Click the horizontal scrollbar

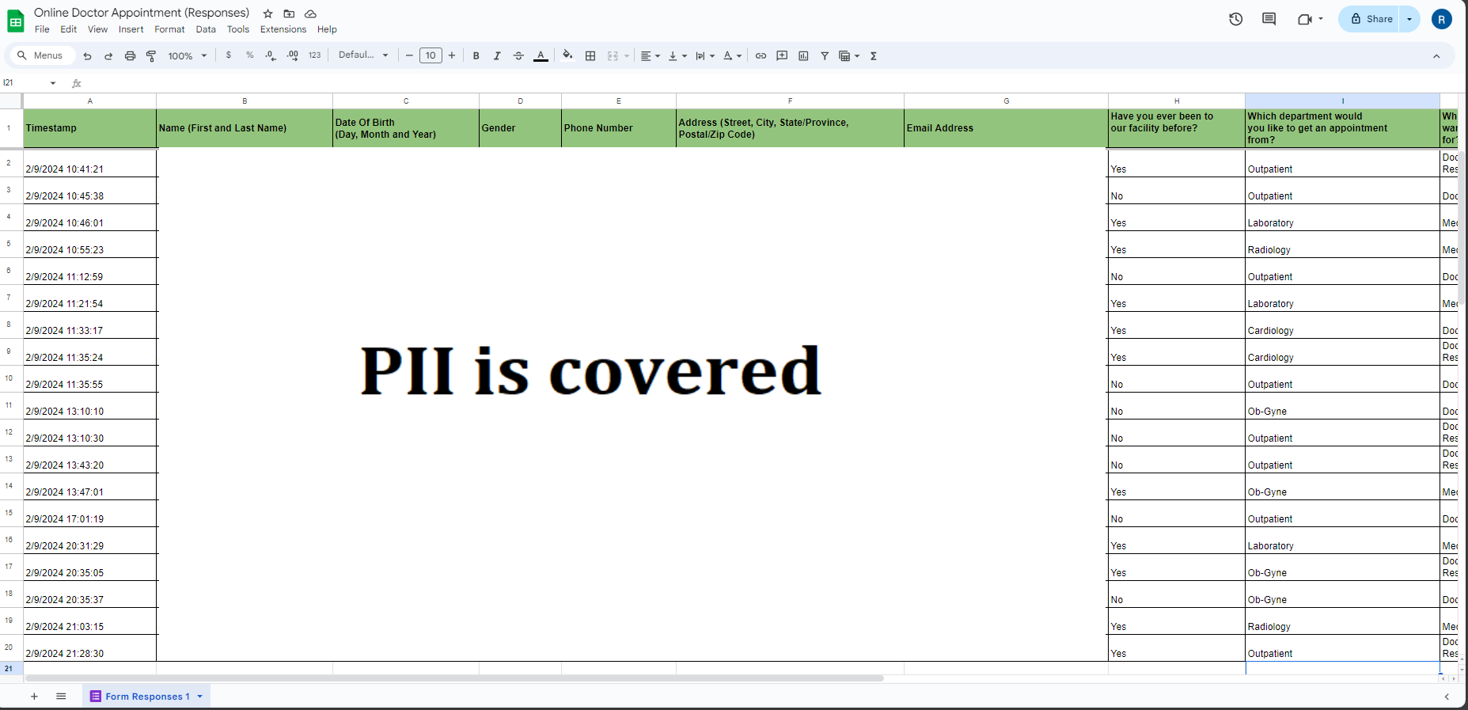tap(454, 678)
